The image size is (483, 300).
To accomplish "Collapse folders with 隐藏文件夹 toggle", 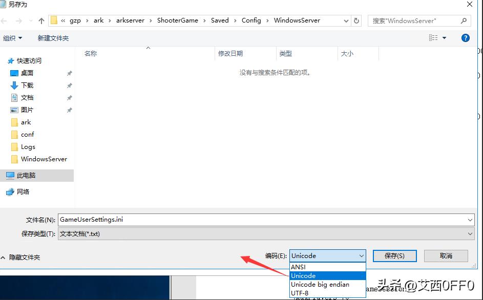I will pyautogui.click(x=21, y=257).
